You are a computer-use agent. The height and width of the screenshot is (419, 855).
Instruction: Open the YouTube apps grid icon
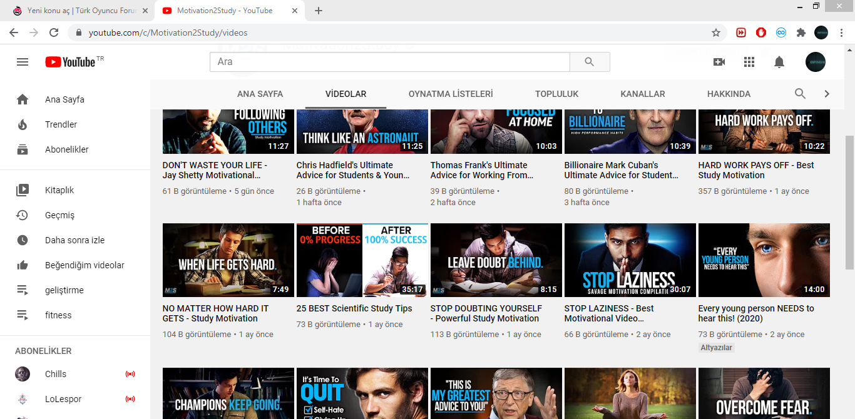[749, 62]
